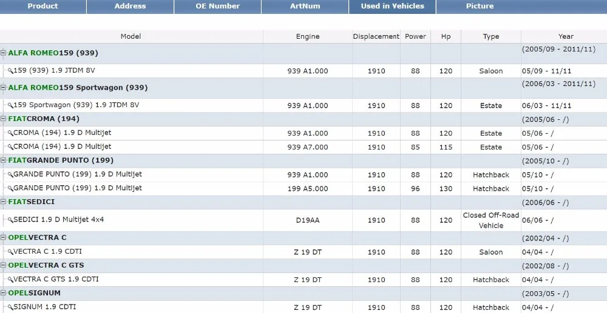Collapse the OPEL SIGNUM group
607x313 pixels.
(x=4, y=293)
